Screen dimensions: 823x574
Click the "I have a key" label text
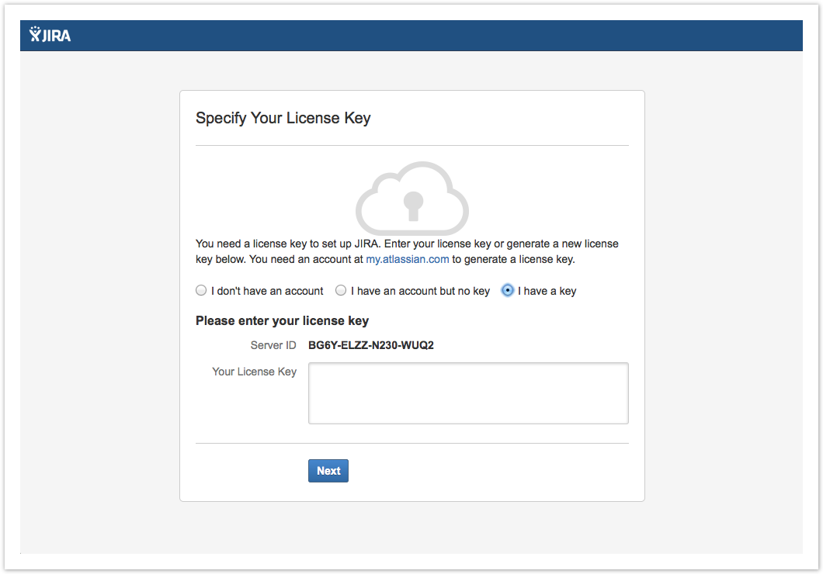[547, 291]
